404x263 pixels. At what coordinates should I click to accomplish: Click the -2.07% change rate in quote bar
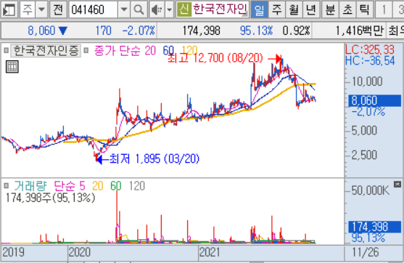[x=139, y=31]
